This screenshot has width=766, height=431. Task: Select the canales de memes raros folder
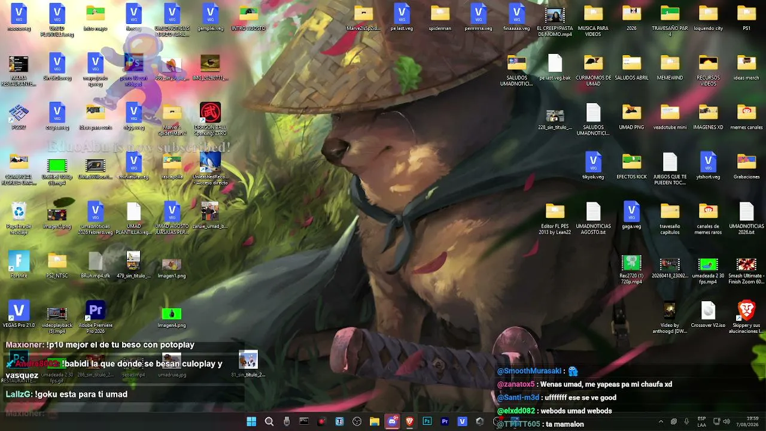coord(708,218)
